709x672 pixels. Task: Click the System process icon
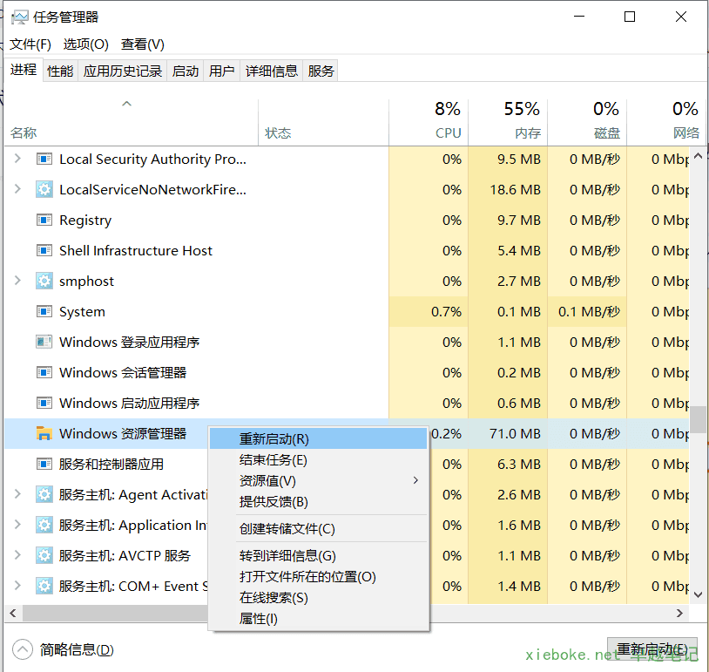pyautogui.click(x=44, y=312)
